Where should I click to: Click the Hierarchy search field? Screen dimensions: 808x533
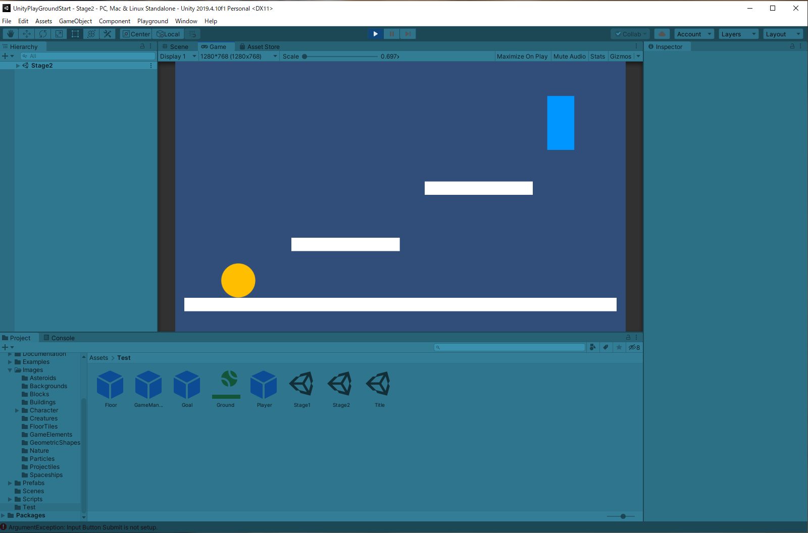pyautogui.click(x=87, y=56)
